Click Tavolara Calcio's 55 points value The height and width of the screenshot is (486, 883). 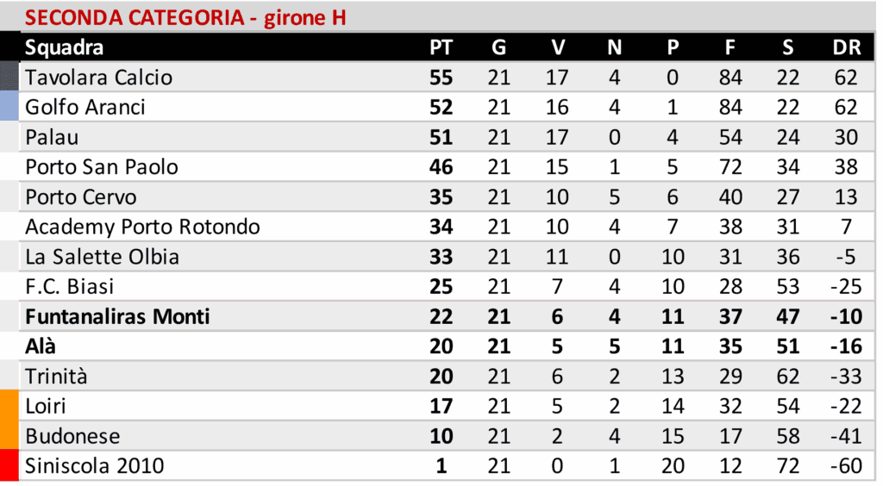(x=441, y=78)
